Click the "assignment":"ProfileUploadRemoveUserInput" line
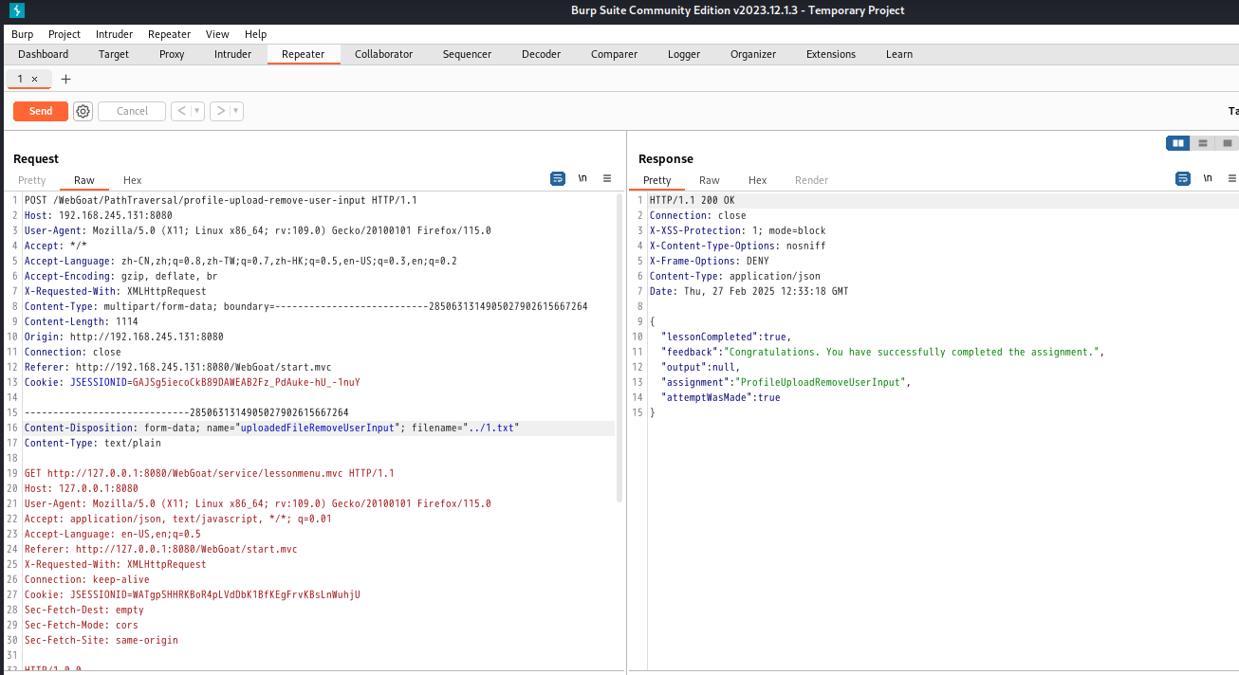Screen dimensions: 1239x675 786,382
